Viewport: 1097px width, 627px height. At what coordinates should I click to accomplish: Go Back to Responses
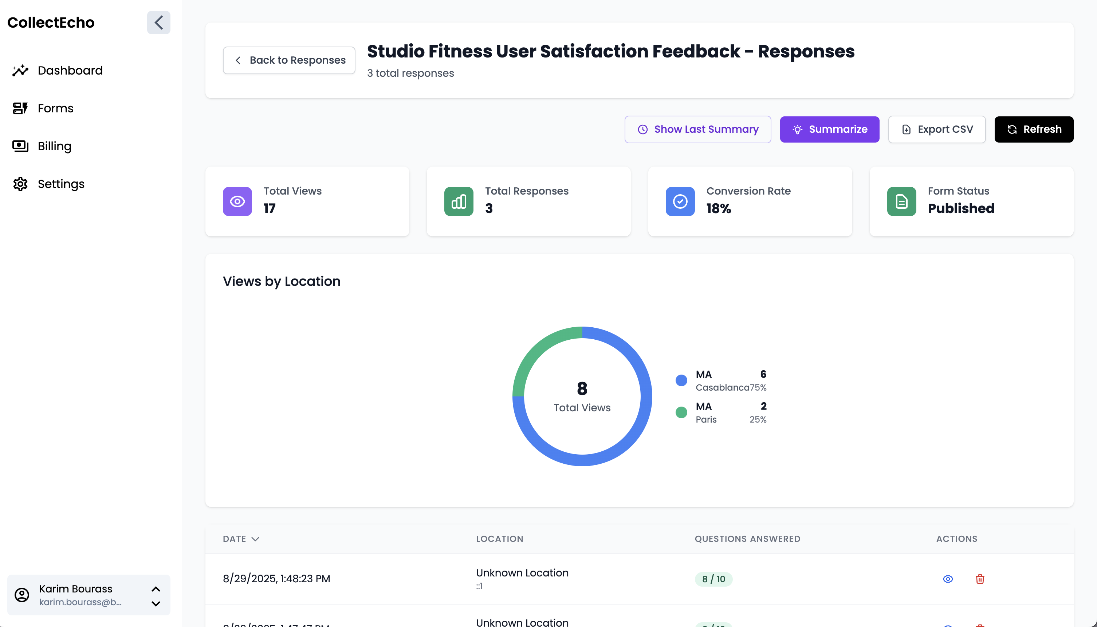(x=289, y=60)
